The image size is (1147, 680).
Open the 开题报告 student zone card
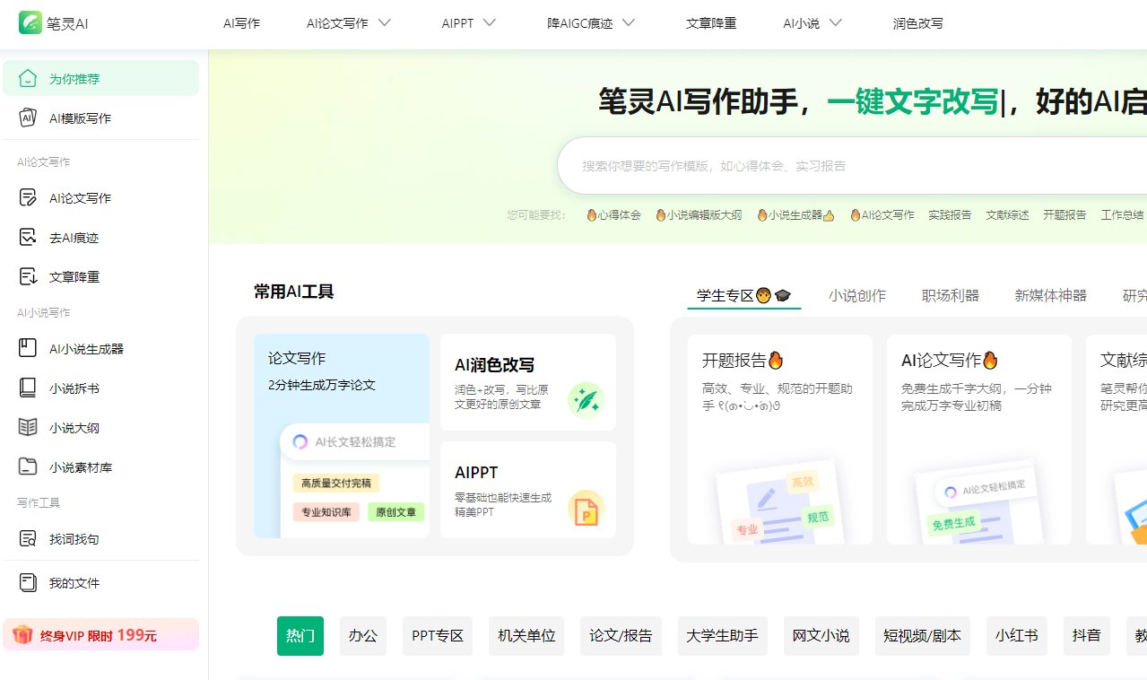pyautogui.click(x=780, y=440)
